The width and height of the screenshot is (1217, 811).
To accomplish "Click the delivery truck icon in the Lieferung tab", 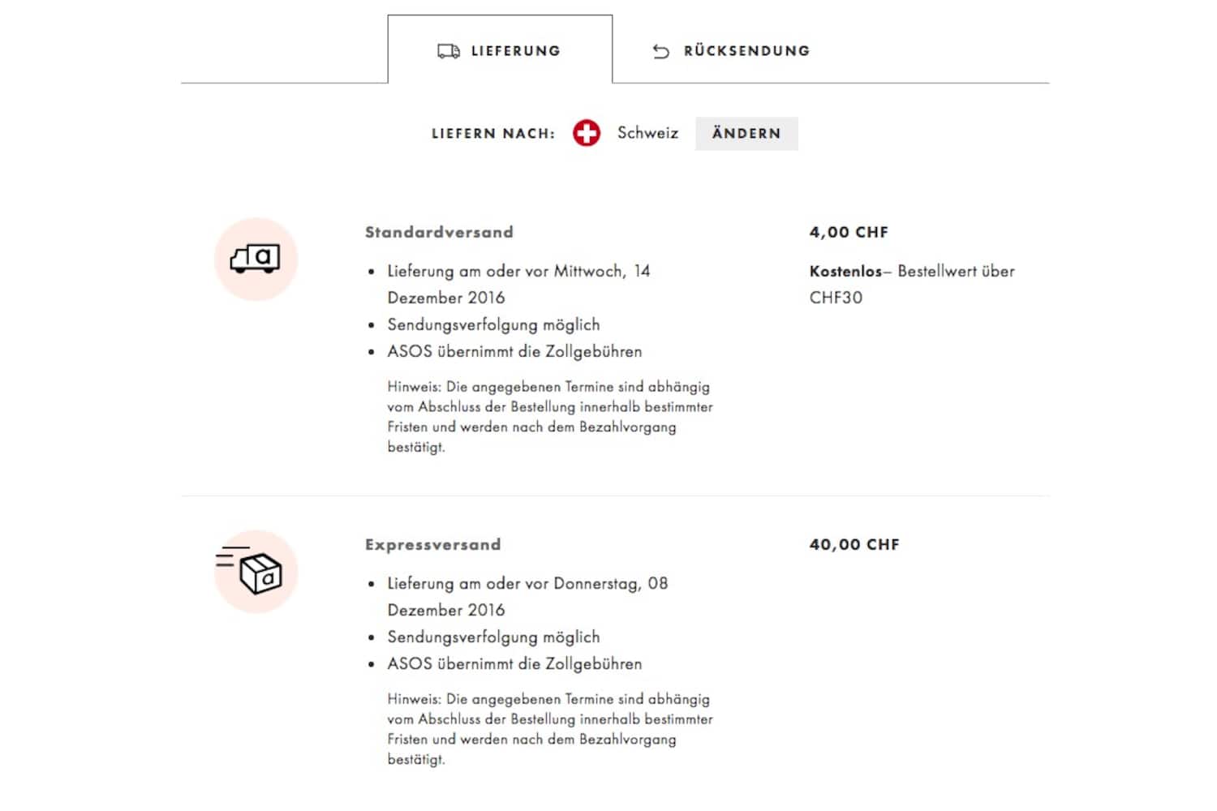I will pyautogui.click(x=448, y=51).
